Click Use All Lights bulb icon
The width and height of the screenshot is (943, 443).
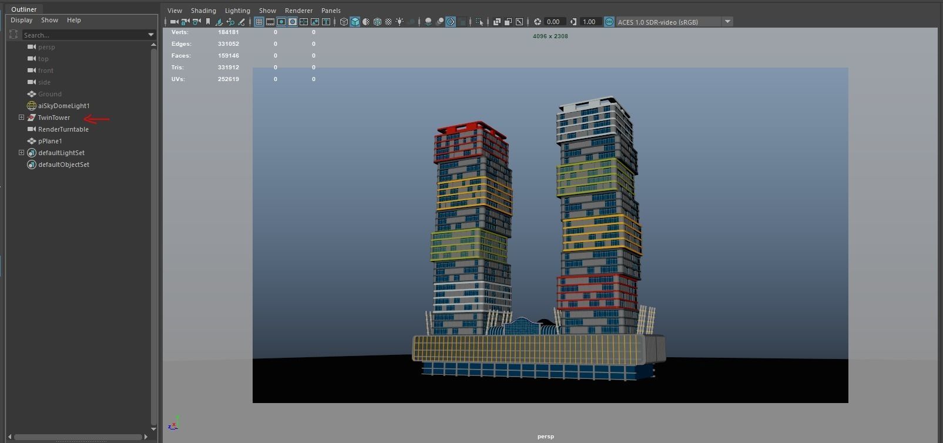(x=400, y=22)
